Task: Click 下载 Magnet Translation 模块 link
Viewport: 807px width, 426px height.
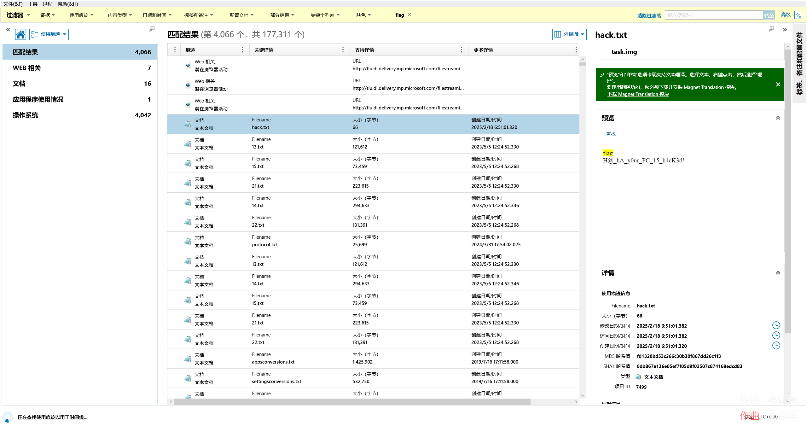Action: 638,94
